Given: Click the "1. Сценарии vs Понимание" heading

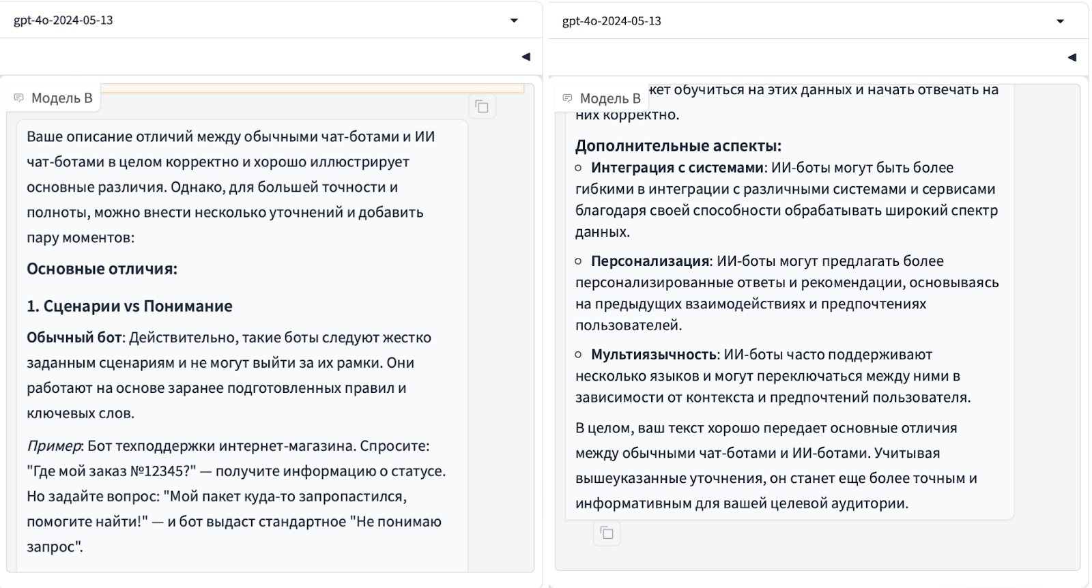Looking at the screenshot, I should (129, 306).
